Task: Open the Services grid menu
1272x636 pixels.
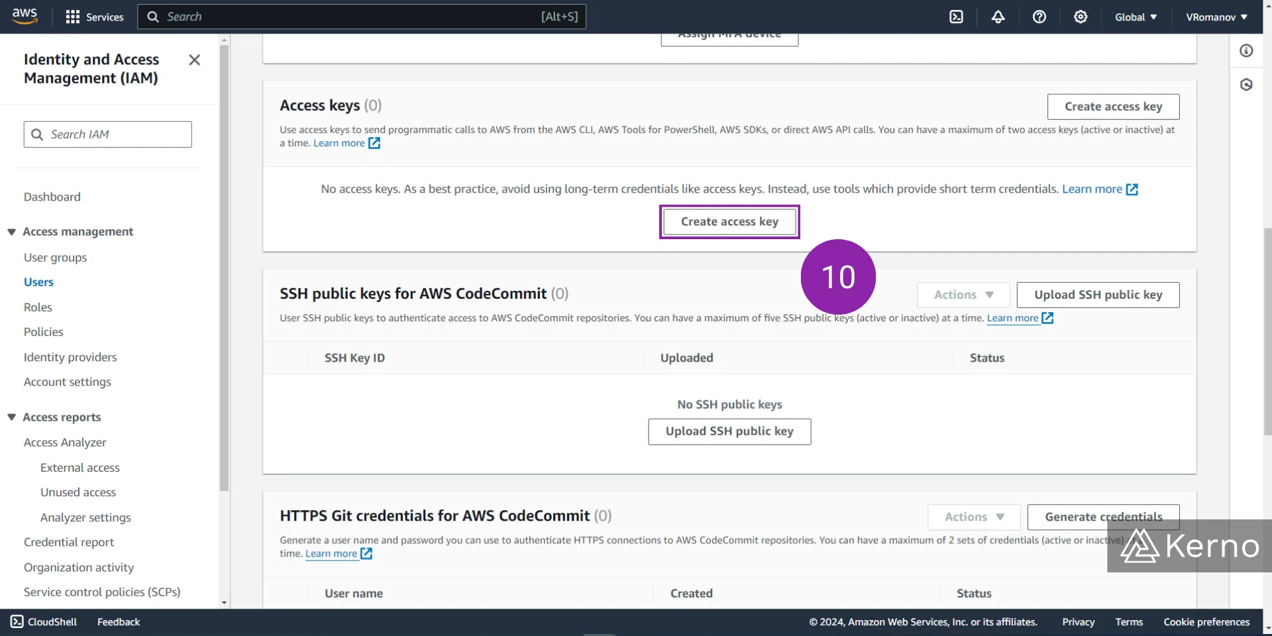Action: pyautogui.click(x=95, y=17)
